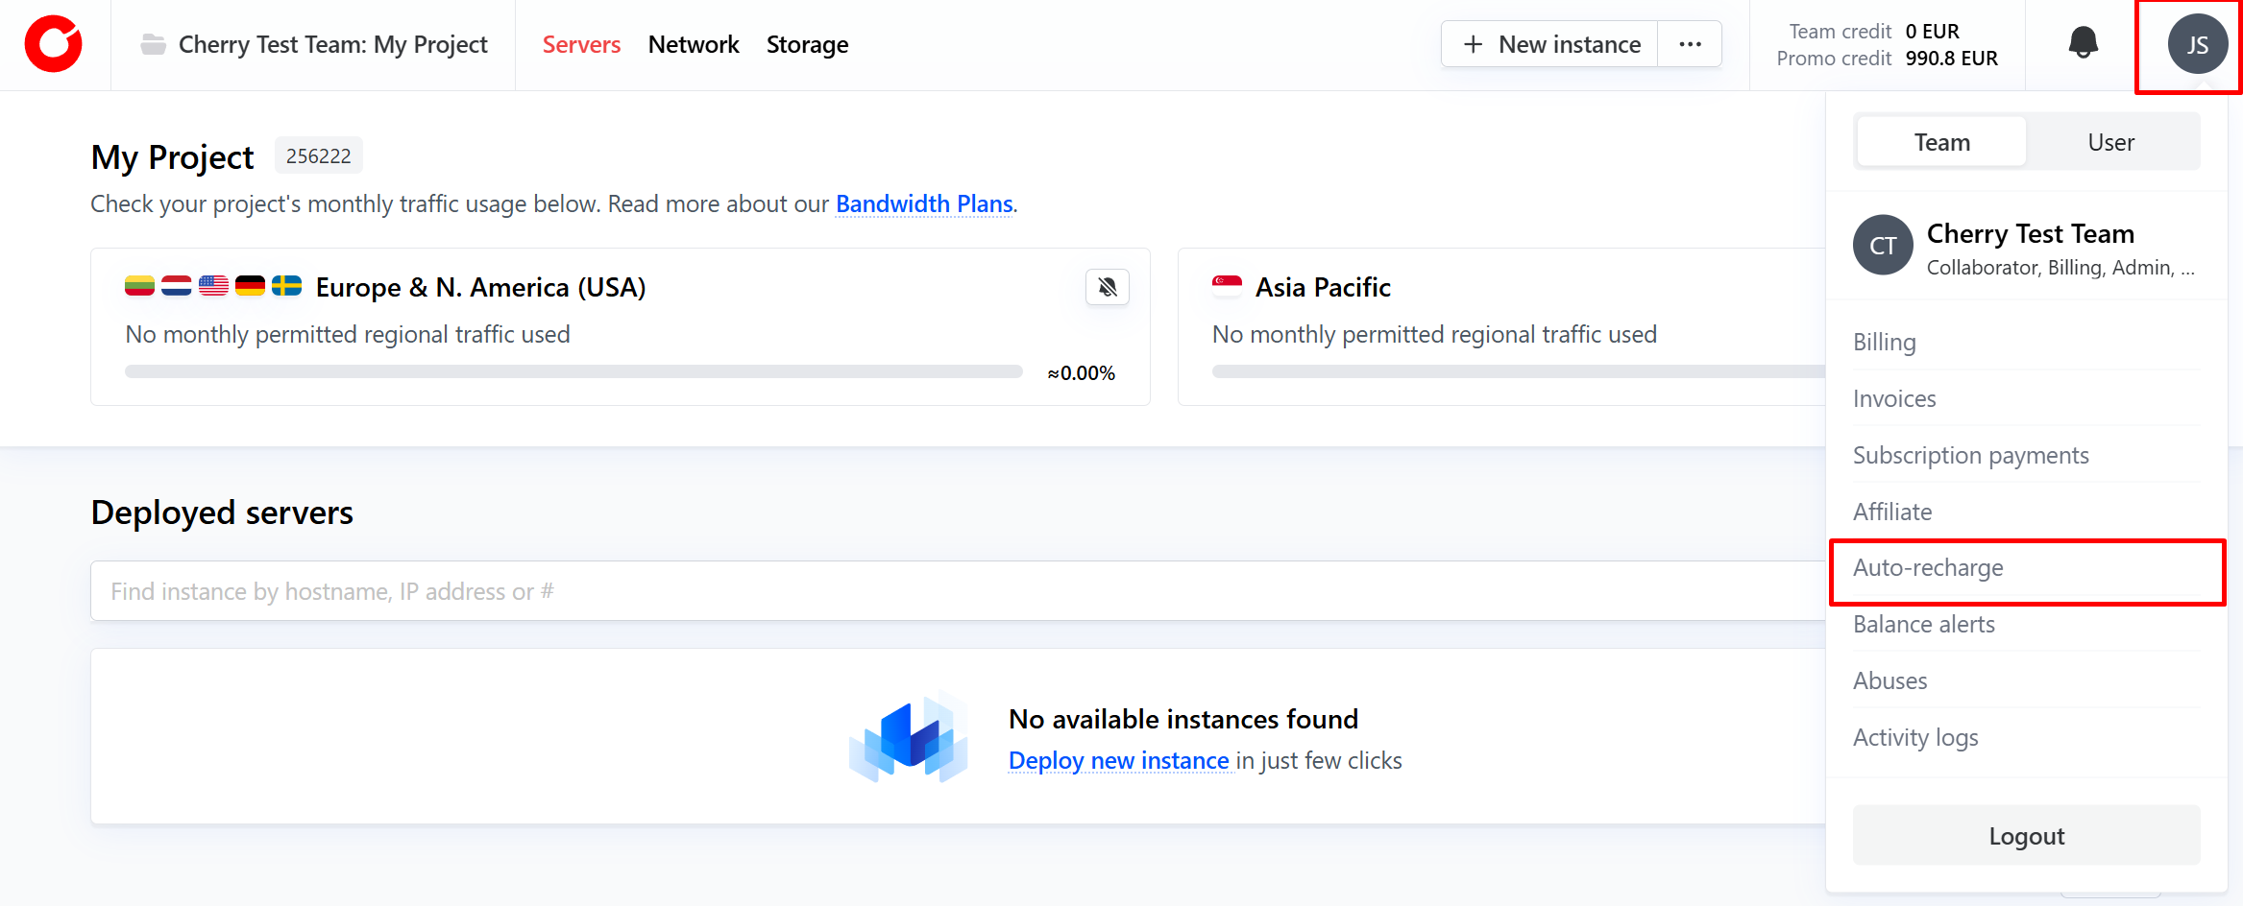The height and width of the screenshot is (906, 2243).
Task: Click the project folder icon
Action: 153,44
